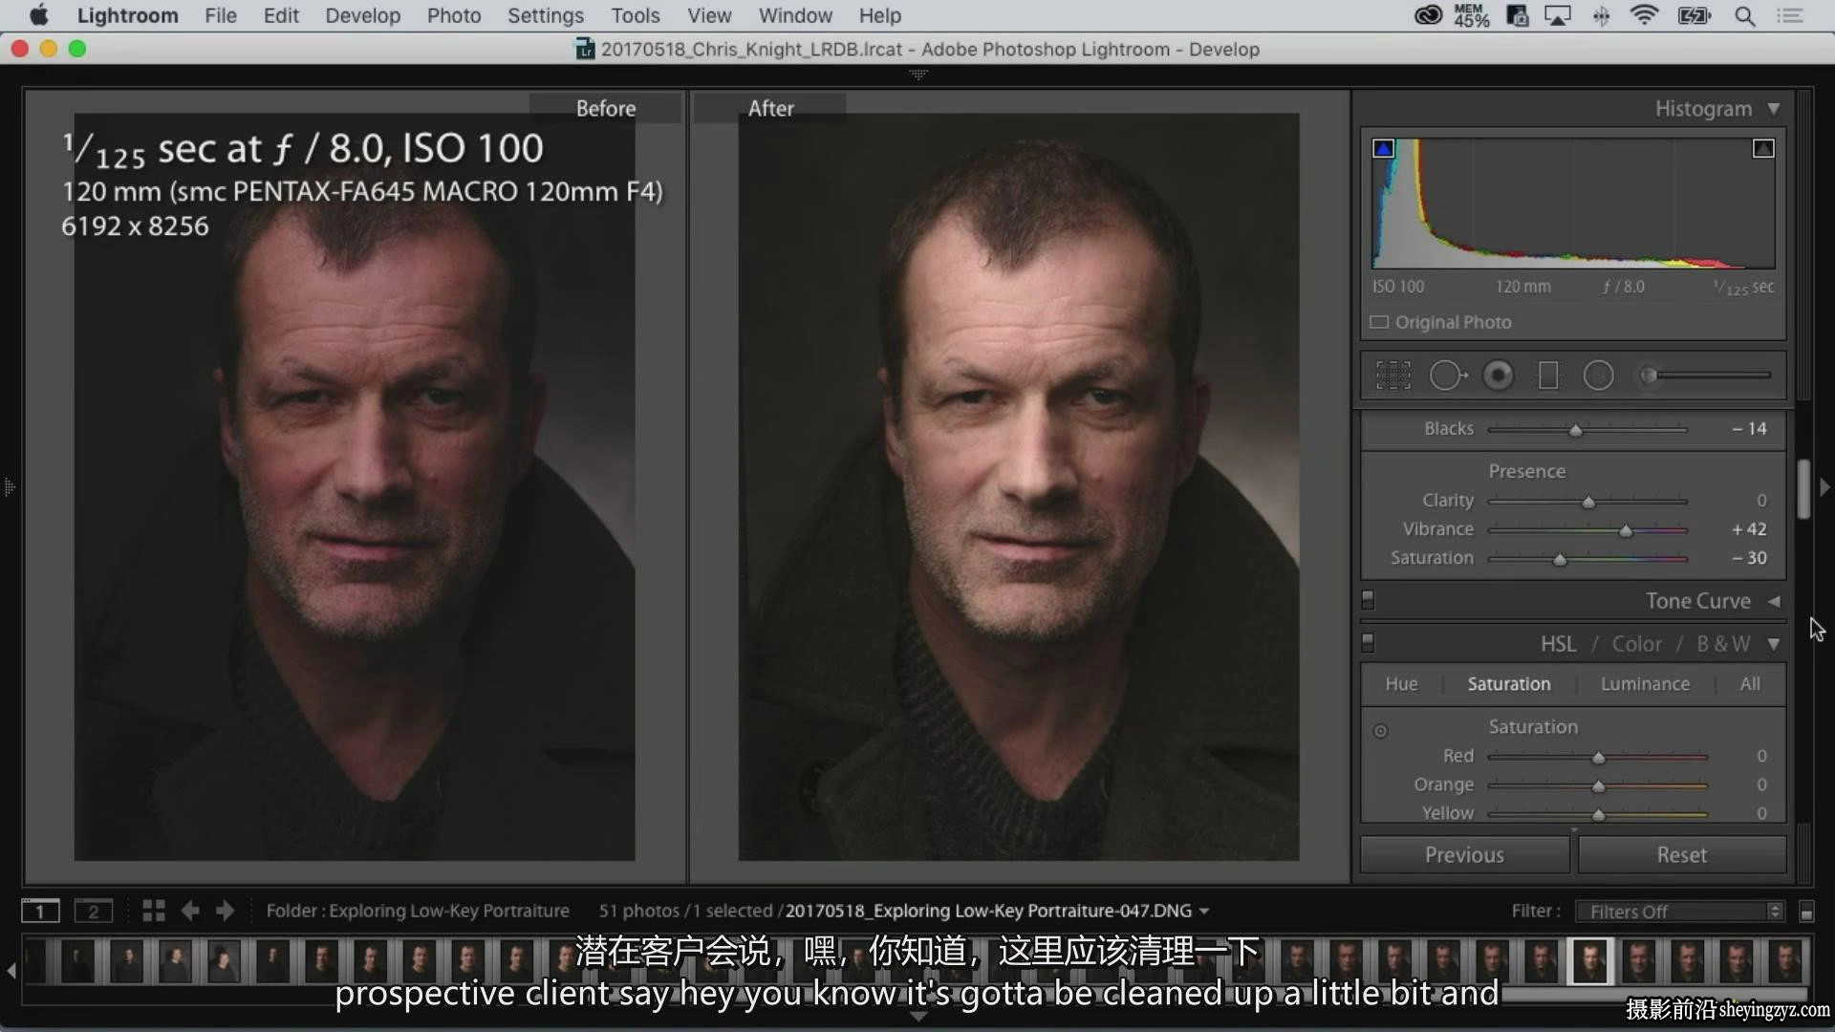1835x1032 pixels.
Task: Open the View menu
Action: [709, 16]
